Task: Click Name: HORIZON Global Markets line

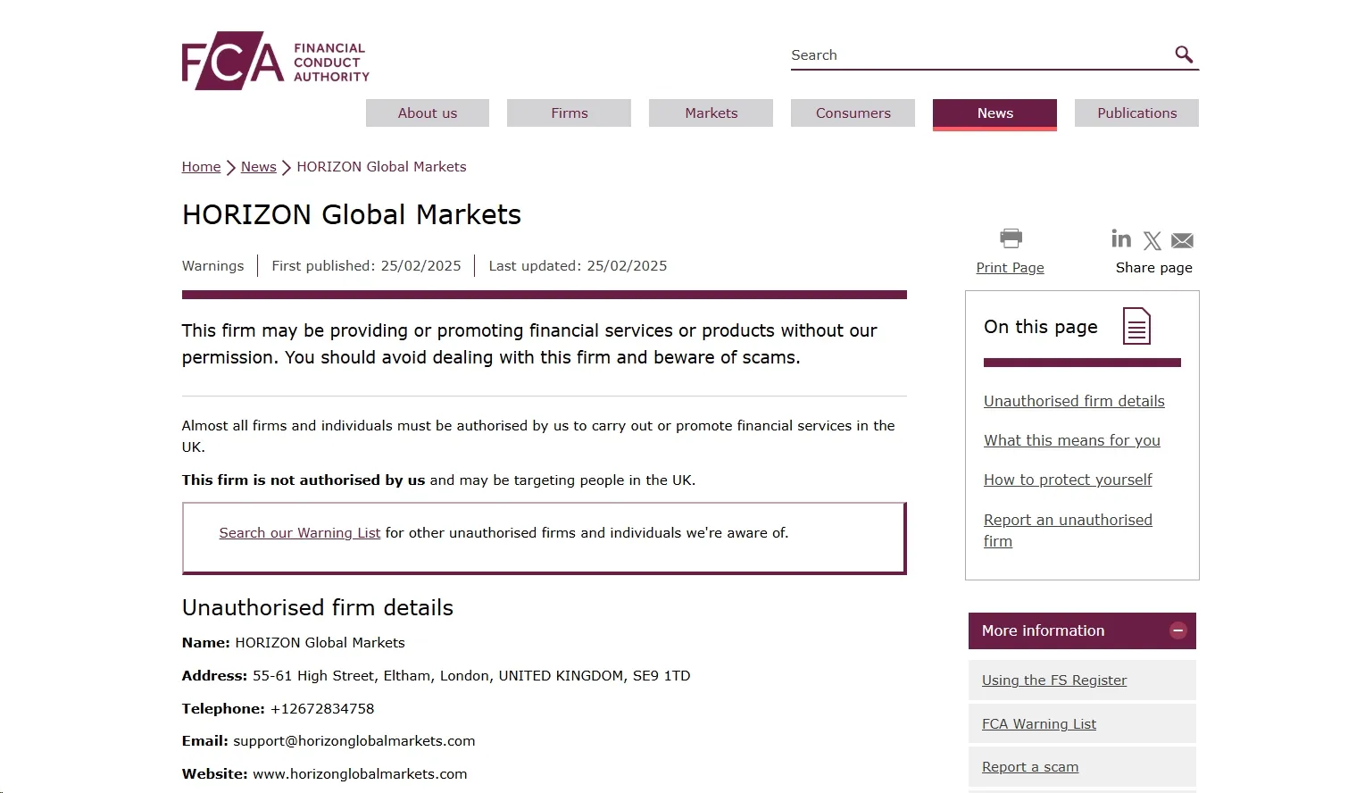Action: pos(293,643)
